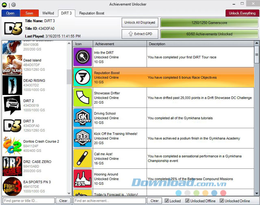Switch to the WeMod tab
This screenshot has width=260, height=205.
[x=48, y=13]
